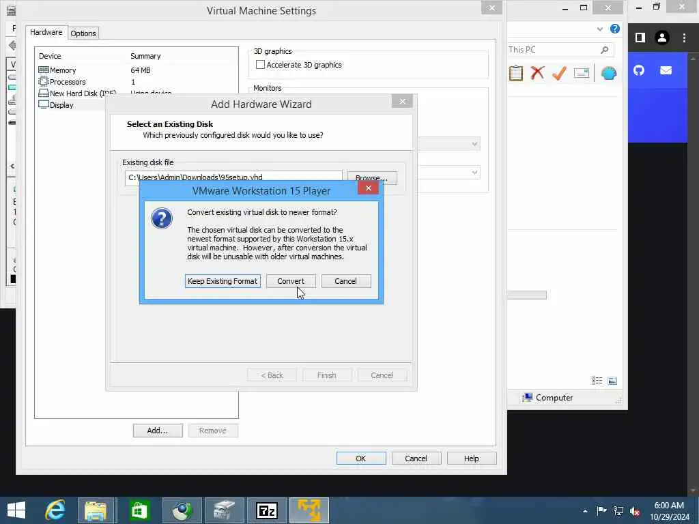The width and height of the screenshot is (699, 524).
Task: Close the VMware Workstation 15 Player dialog
Action: click(x=368, y=188)
